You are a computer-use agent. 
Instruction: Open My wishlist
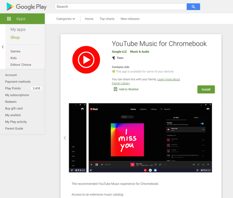click(13, 115)
